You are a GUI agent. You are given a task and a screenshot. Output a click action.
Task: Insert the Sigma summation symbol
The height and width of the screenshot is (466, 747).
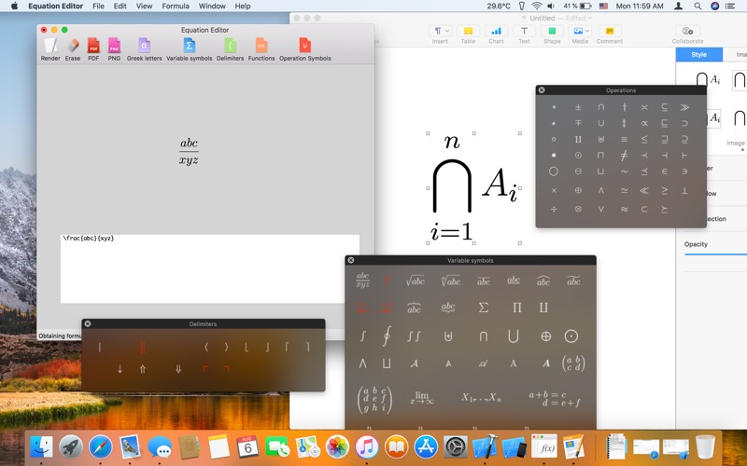(484, 307)
